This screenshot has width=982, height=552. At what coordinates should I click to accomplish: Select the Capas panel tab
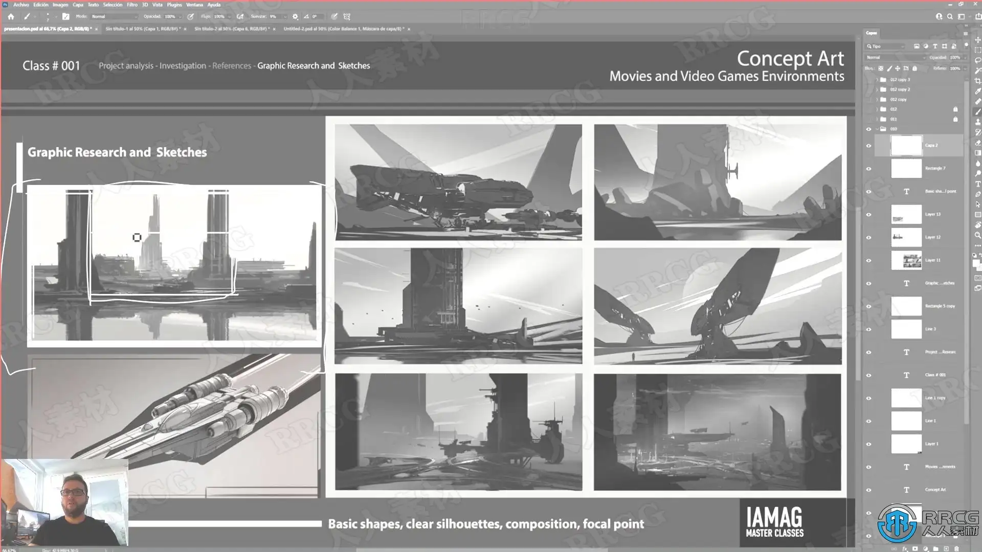click(872, 33)
